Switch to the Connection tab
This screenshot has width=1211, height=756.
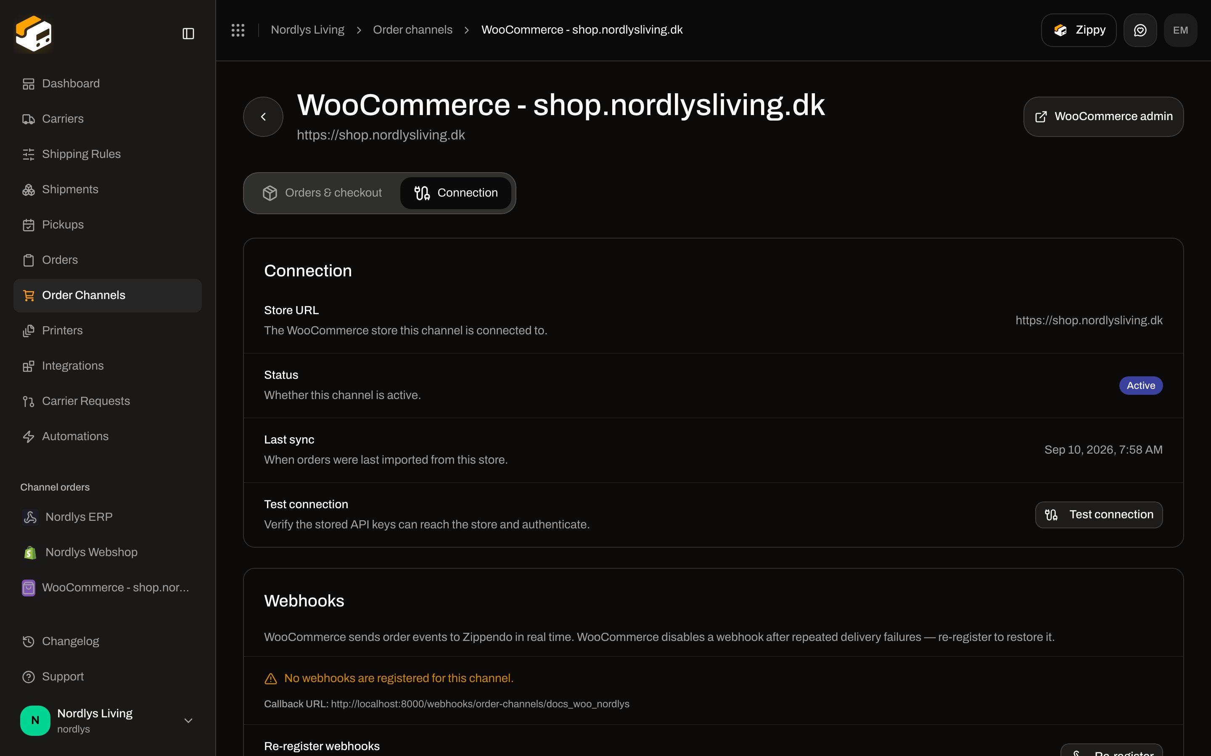pos(456,193)
